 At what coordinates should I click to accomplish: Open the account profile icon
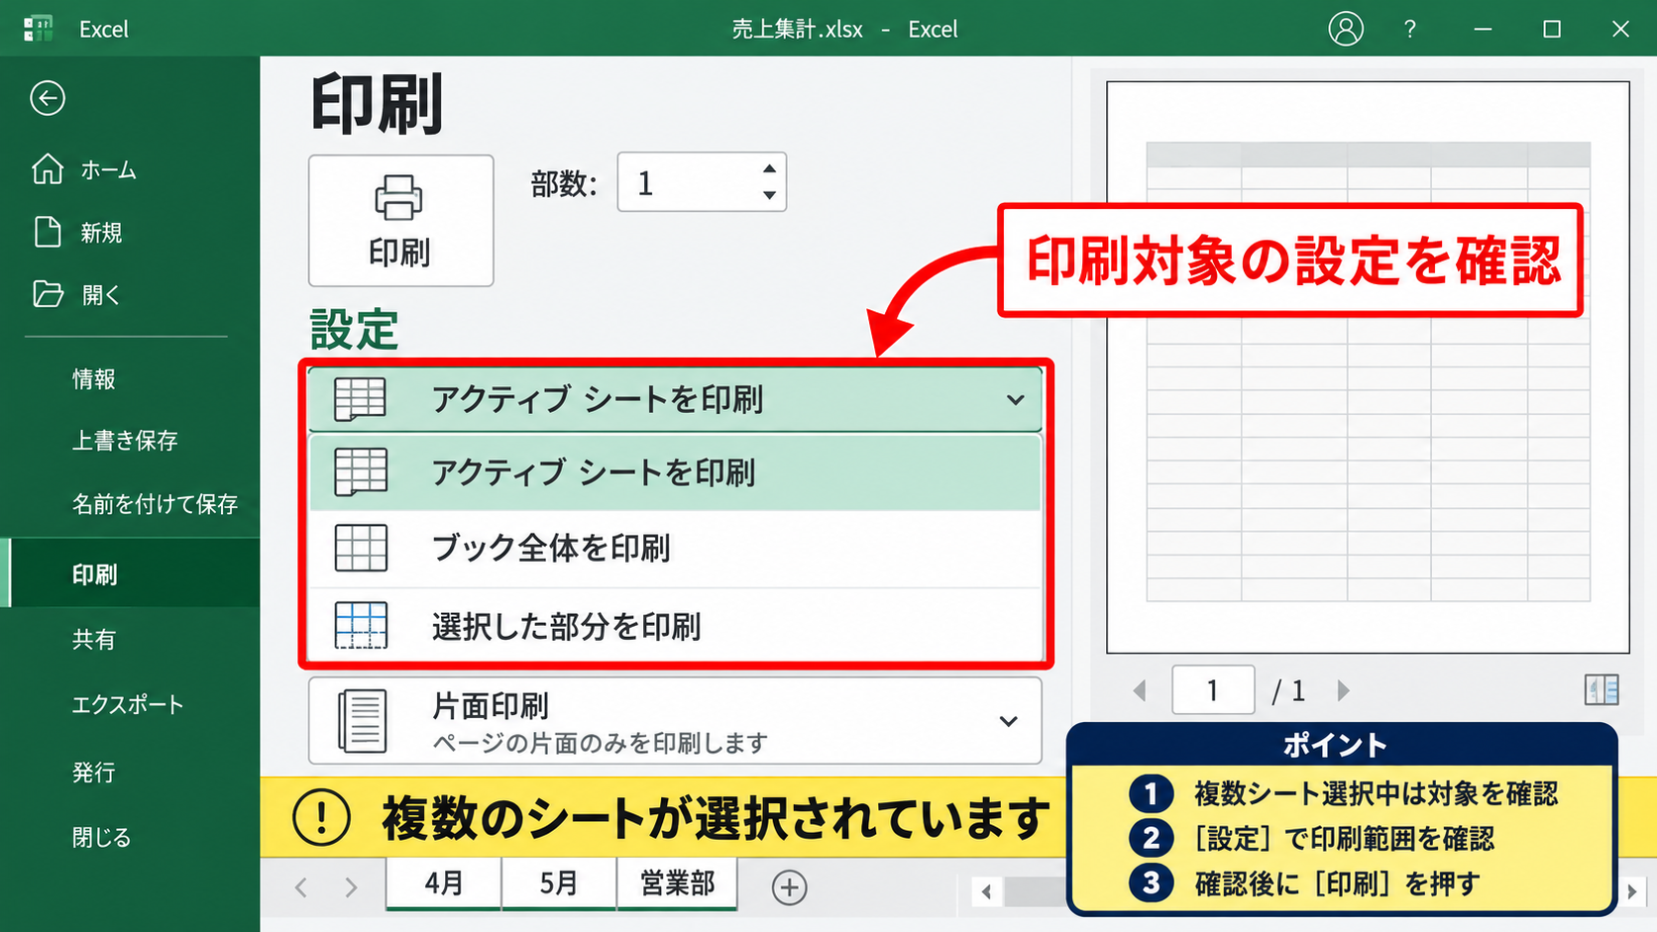click(1346, 29)
